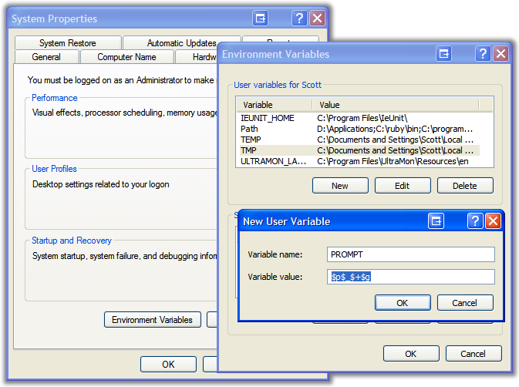
Task: Switch to System Restore tab
Action: click(68, 43)
